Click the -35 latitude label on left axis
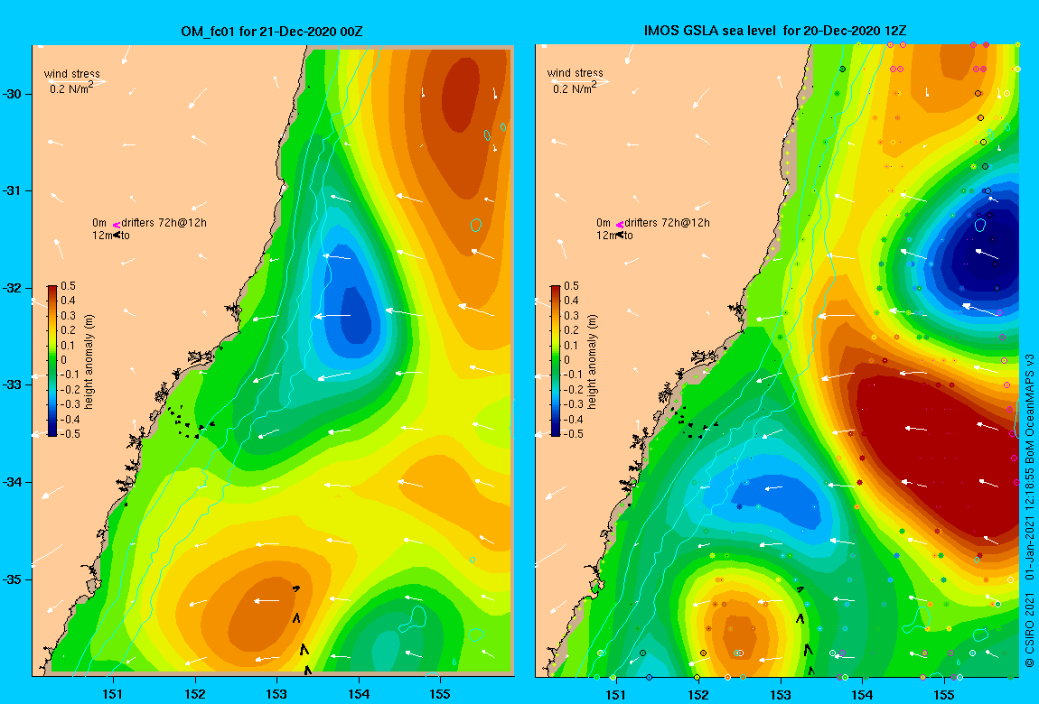Viewport: 1039px width, 704px height. pyautogui.click(x=13, y=579)
